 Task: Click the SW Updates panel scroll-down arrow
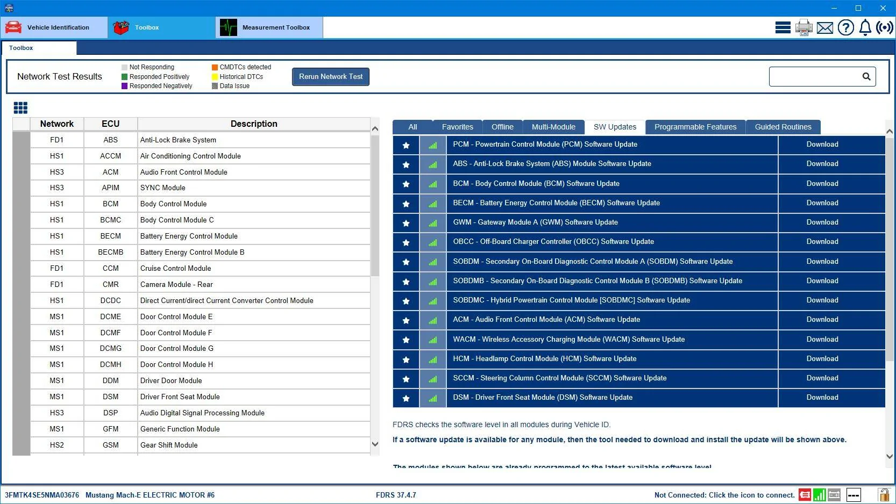[890, 456]
